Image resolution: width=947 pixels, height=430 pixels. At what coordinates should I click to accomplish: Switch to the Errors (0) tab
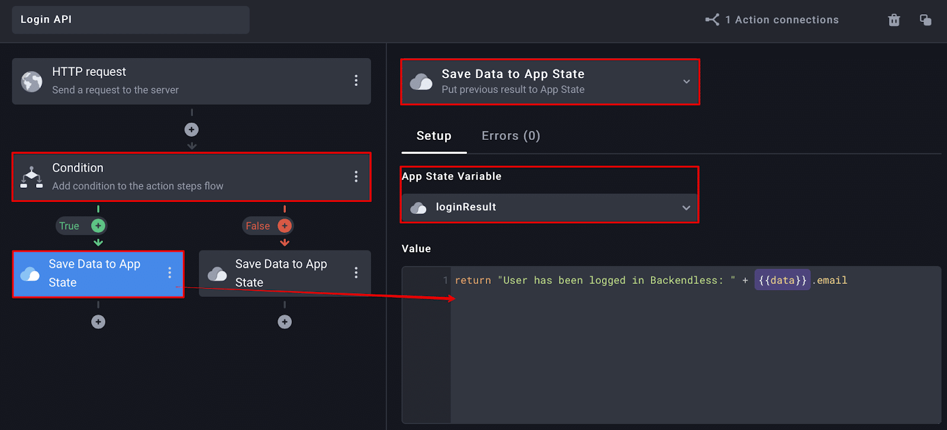tap(511, 136)
